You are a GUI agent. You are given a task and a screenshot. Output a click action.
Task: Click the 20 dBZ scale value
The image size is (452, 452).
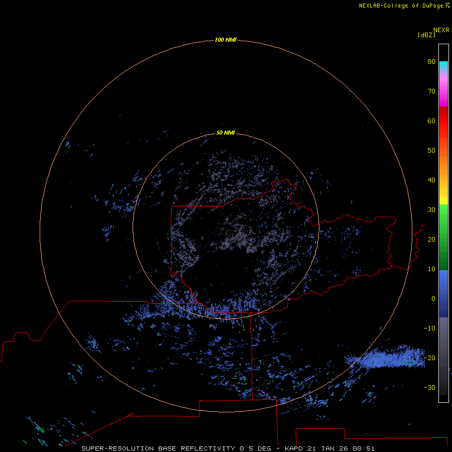coord(431,239)
